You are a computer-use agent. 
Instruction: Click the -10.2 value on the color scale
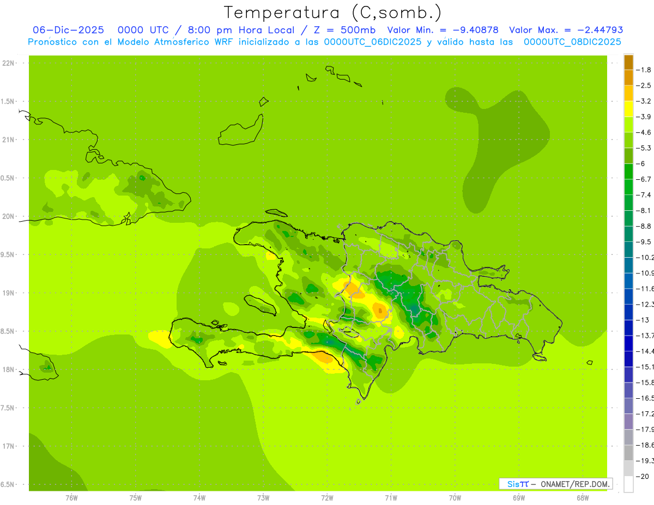(645, 257)
